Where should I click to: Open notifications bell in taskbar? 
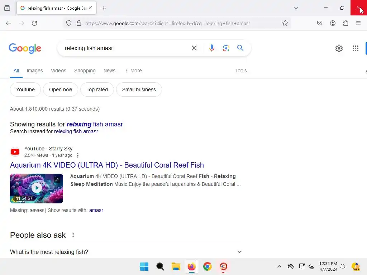coord(343,266)
